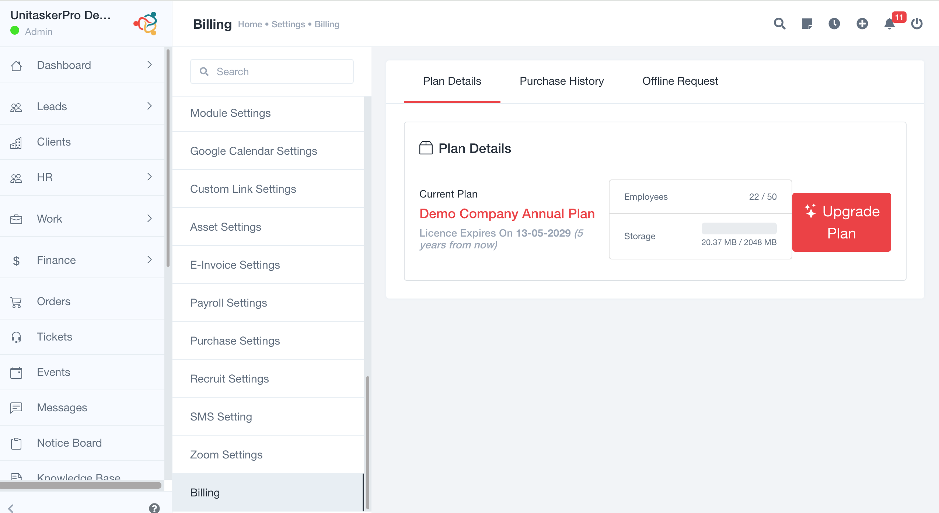The image size is (939, 513).
Task: Click the Upgrade Plan button
Action: tap(841, 222)
